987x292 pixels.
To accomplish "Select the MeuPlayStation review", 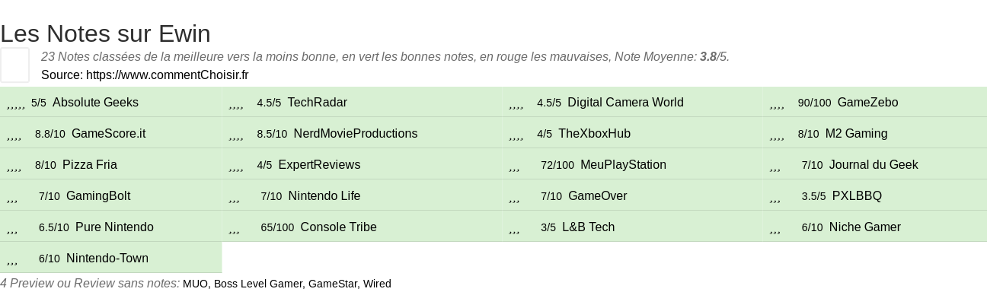I will click(x=623, y=165).
